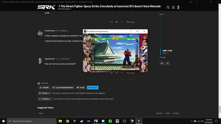221x124 pixels.
Task: Sort suggested topics by Activity column
Action: (x=176, y=113)
